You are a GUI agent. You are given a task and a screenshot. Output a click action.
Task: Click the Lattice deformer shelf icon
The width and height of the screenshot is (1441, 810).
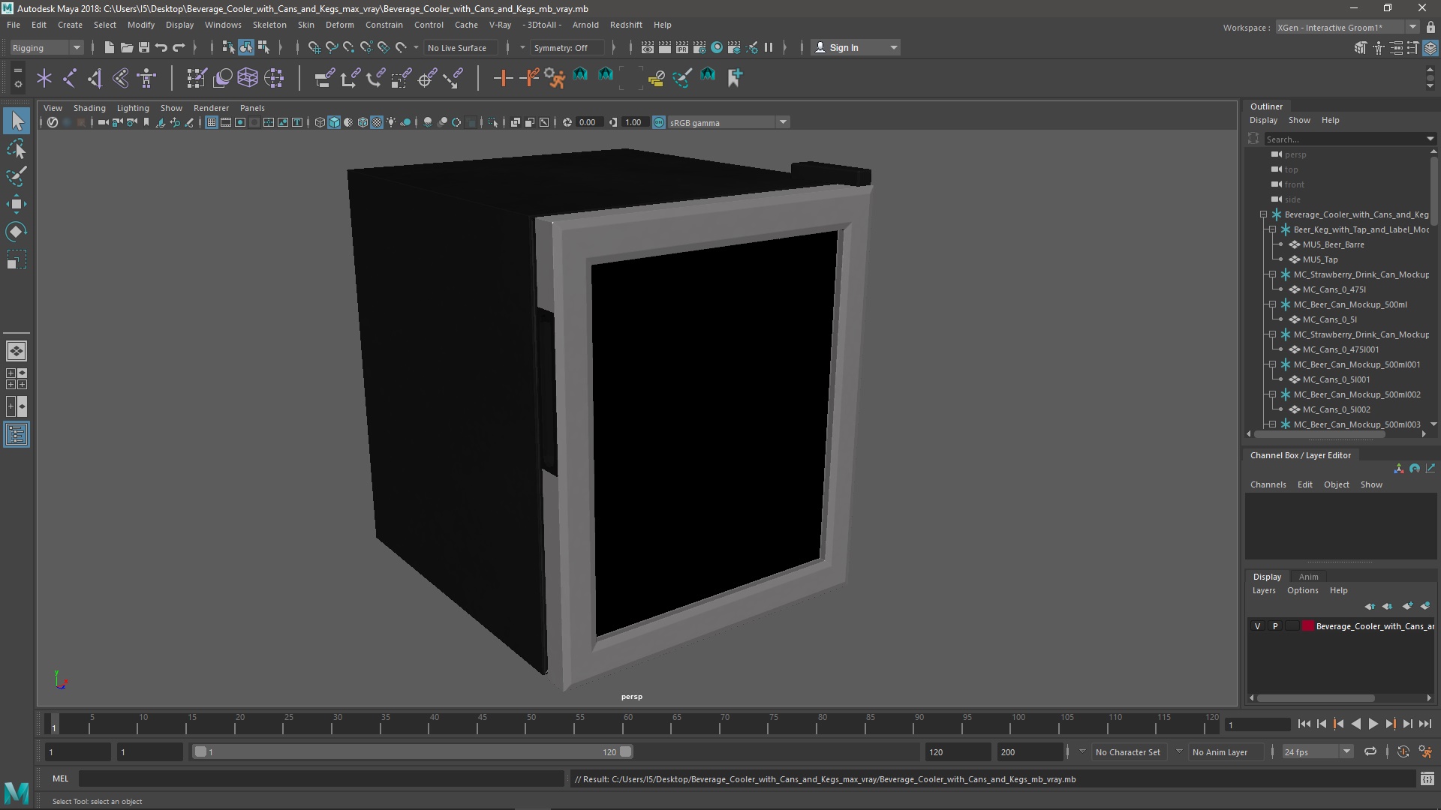pyautogui.click(x=248, y=78)
